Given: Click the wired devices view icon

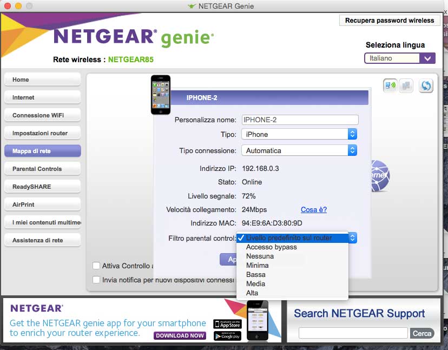Looking at the screenshot, I should coord(406,85).
